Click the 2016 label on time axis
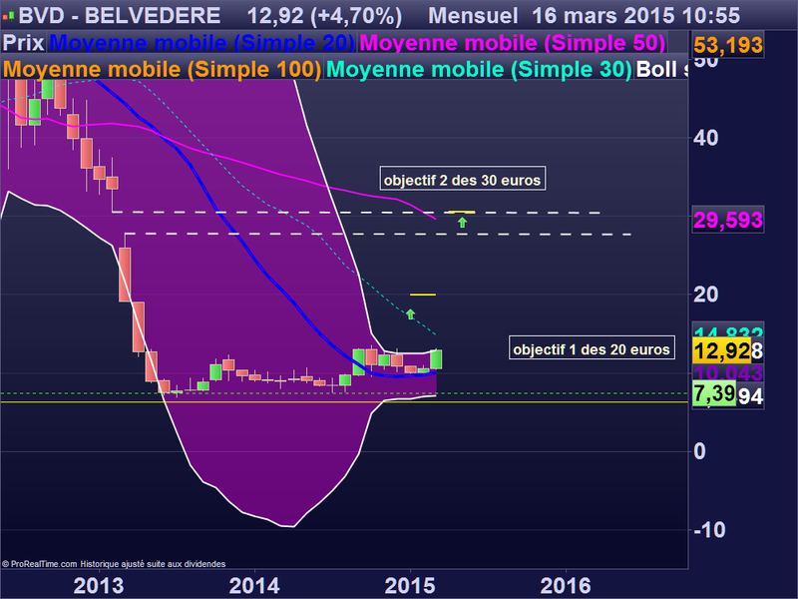This screenshot has width=798, height=599. pyautogui.click(x=566, y=586)
